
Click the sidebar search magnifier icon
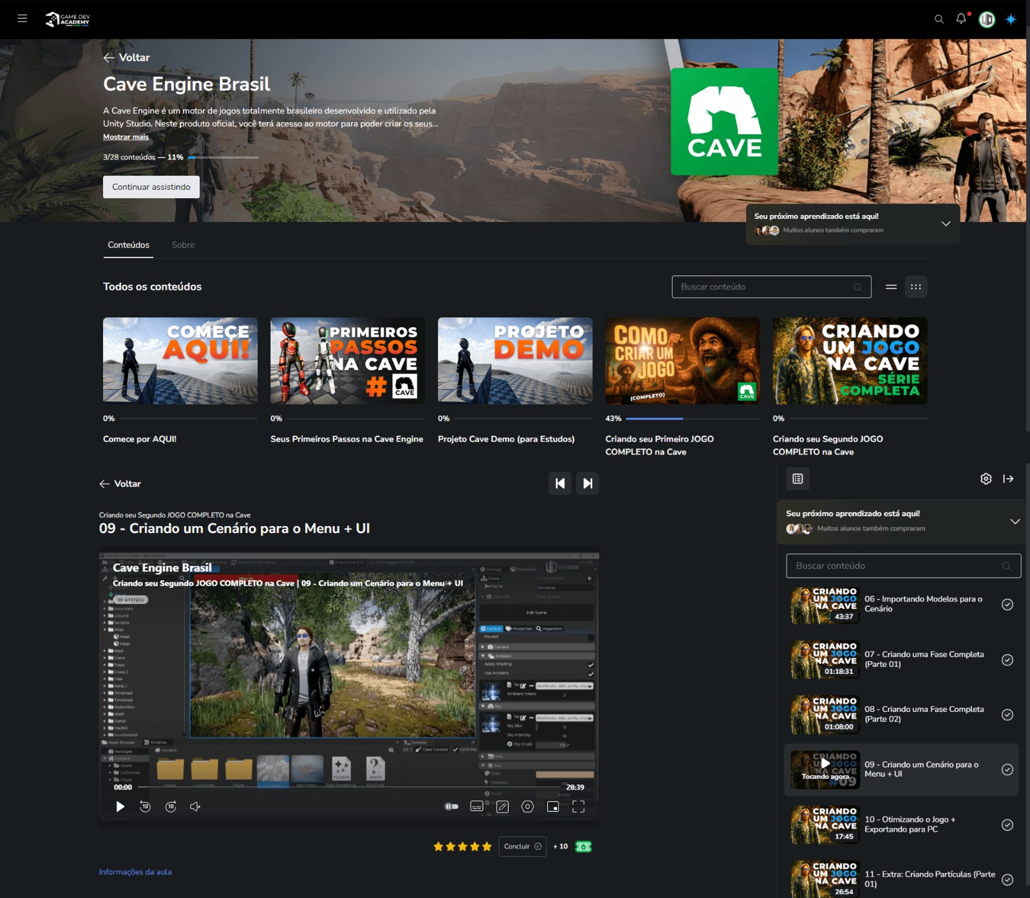click(x=1006, y=566)
